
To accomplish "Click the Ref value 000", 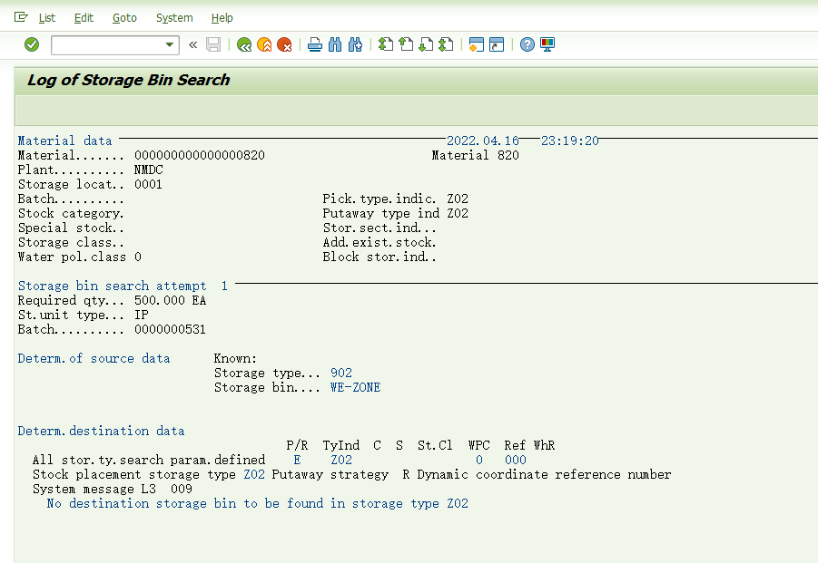I will pyautogui.click(x=516, y=460).
